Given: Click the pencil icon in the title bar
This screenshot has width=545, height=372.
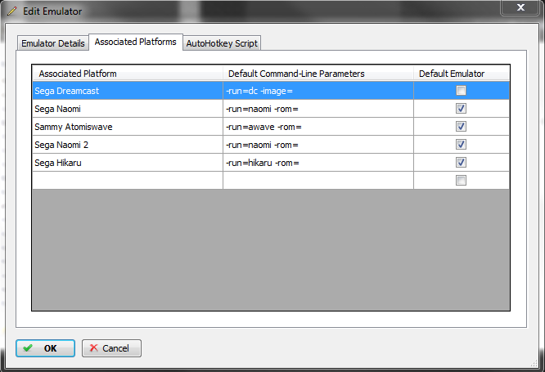Looking at the screenshot, I should coord(11,11).
